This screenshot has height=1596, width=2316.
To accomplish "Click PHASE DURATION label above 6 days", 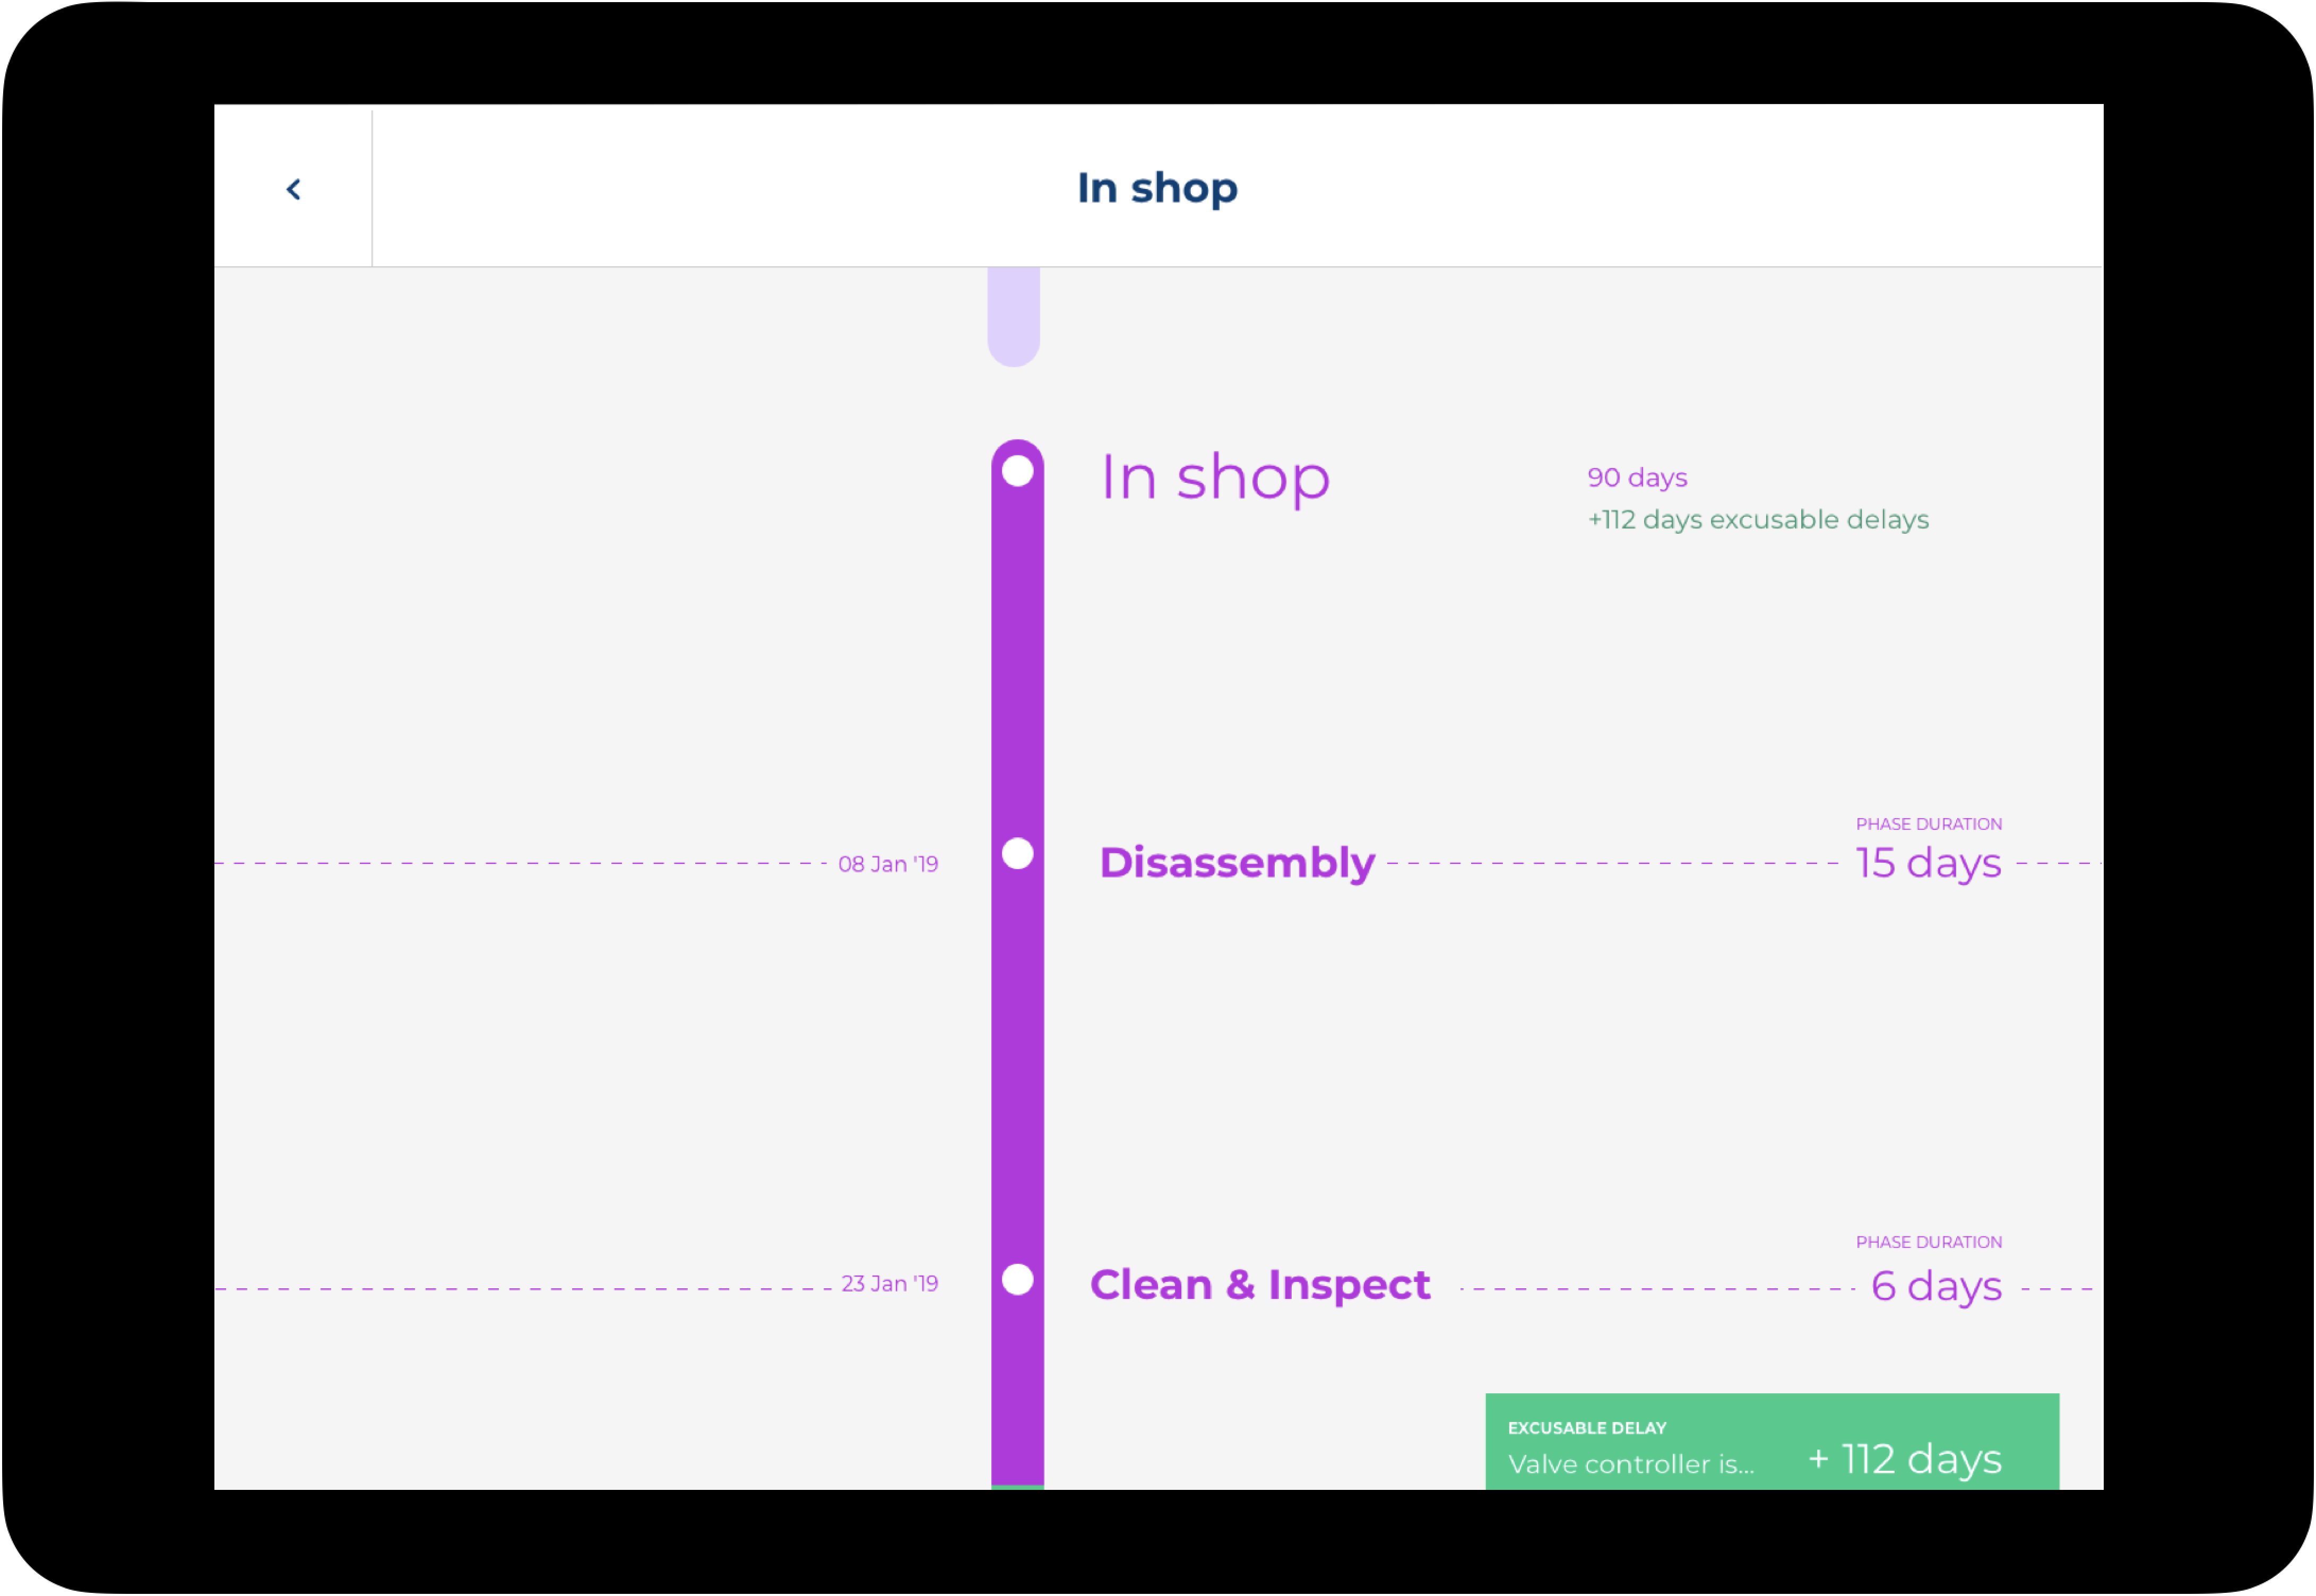I will (1928, 1243).
